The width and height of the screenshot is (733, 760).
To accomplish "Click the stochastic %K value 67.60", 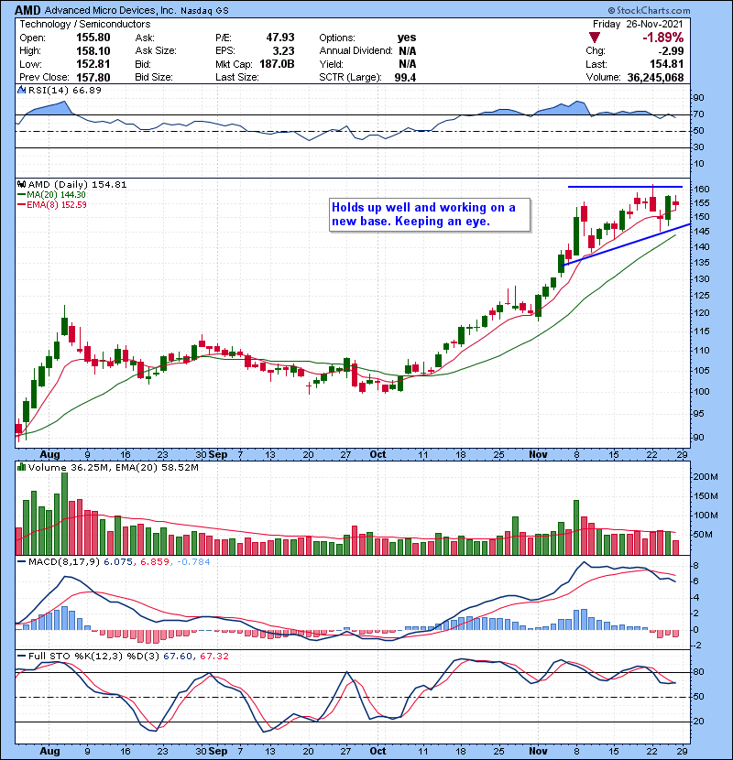I will click(x=177, y=656).
